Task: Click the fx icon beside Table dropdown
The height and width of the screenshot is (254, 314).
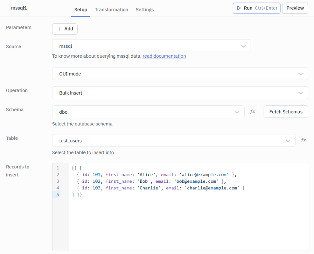Action: tap(304, 140)
